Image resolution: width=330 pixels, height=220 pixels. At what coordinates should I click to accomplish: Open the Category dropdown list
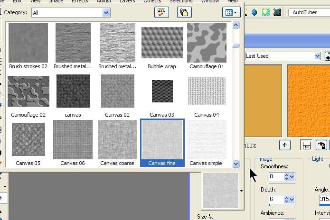[106, 13]
